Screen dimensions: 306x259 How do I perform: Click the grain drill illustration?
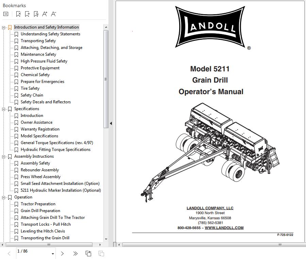(x=210, y=153)
